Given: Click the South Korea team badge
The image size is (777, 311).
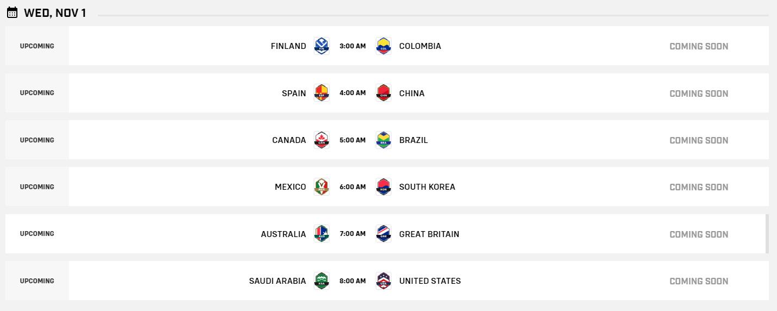Looking at the screenshot, I should click(x=383, y=186).
